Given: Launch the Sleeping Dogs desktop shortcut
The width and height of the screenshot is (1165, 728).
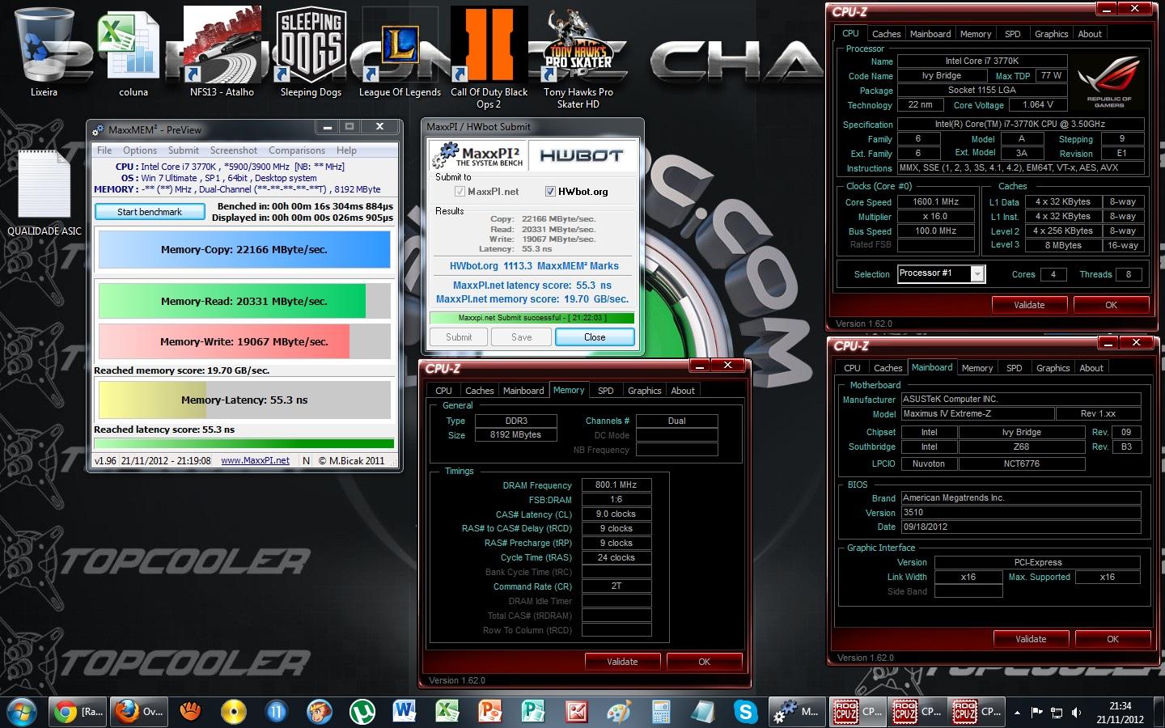Looking at the screenshot, I should [x=311, y=52].
